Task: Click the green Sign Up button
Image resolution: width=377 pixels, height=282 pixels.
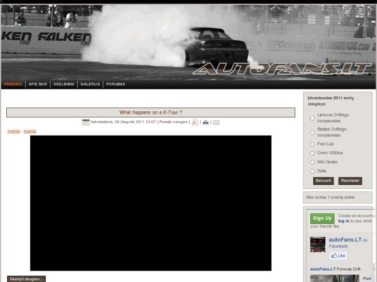Action: [322, 218]
